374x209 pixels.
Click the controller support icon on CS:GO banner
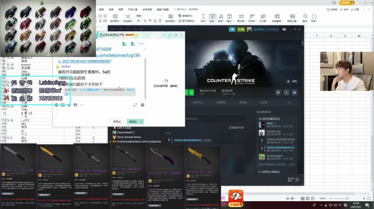(295, 81)
